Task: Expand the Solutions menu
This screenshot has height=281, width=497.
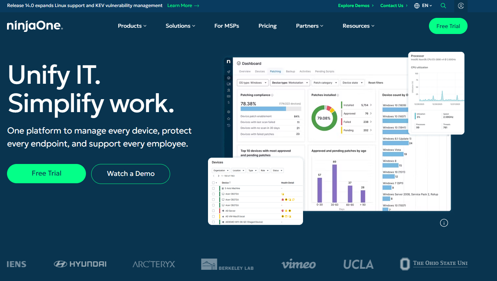Action: [181, 26]
